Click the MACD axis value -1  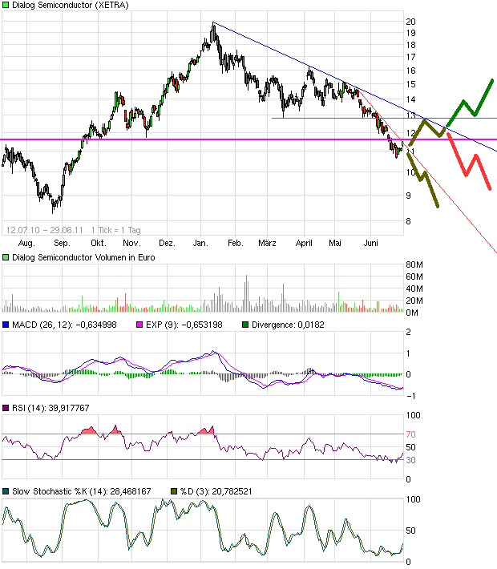click(x=411, y=396)
